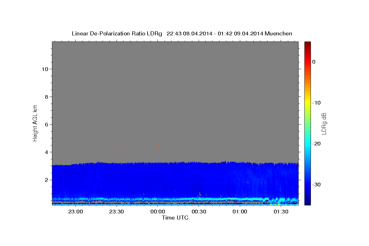This screenshot has height=246, width=369.
Task: Click the 00:00 time tick label
Action: [x=158, y=212]
